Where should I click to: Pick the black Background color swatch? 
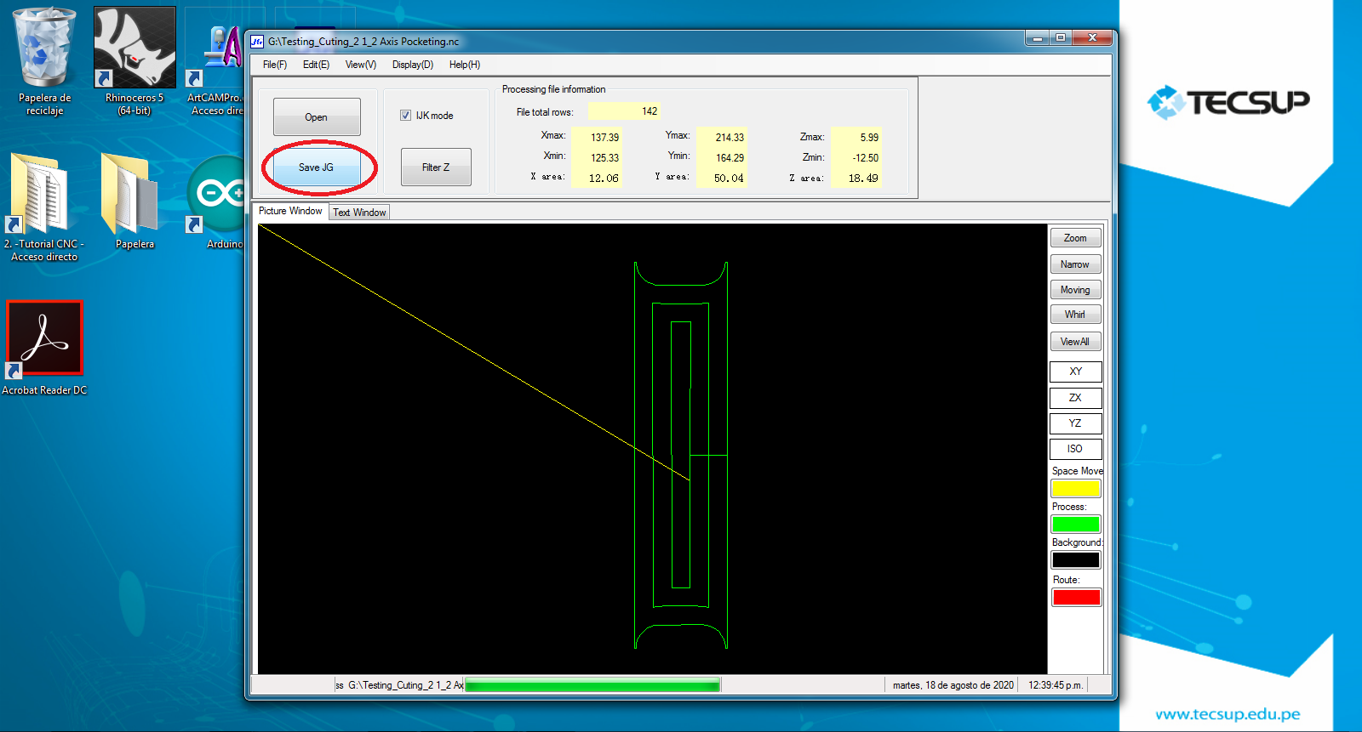[1076, 560]
